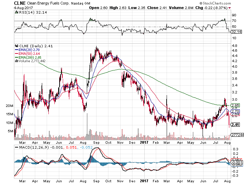Click the blue -0.052 MACD histogram value
Viewport: 244px width, 184px height.
pyautogui.click(x=86, y=147)
